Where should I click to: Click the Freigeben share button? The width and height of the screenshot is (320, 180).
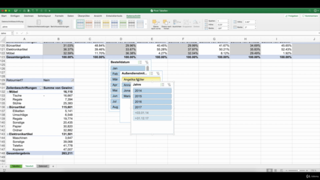click(292, 16)
